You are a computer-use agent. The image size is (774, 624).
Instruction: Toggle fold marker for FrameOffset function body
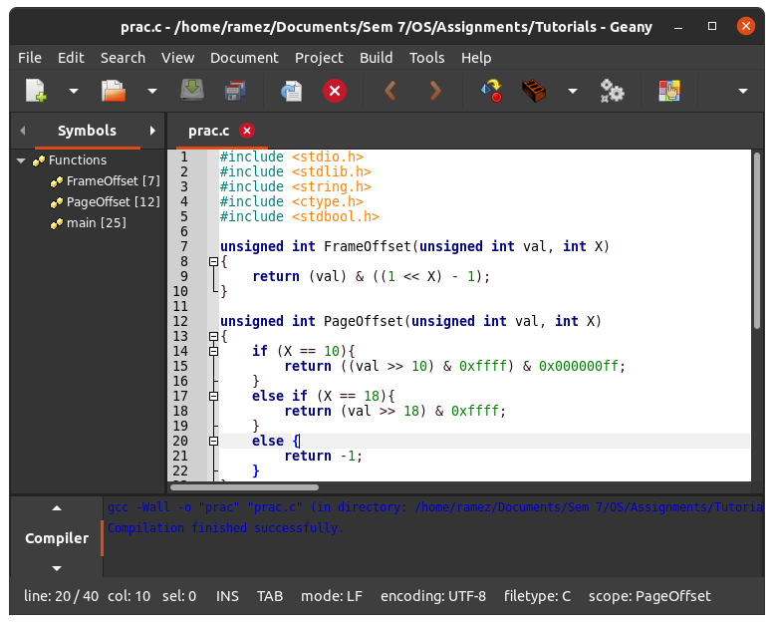(213, 261)
